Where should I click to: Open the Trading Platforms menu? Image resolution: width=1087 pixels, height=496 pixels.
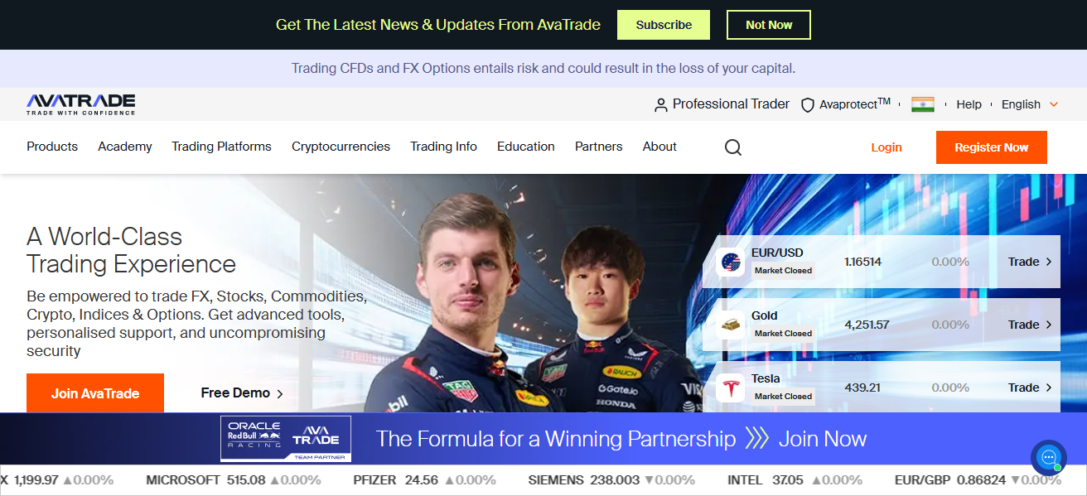pos(221,147)
